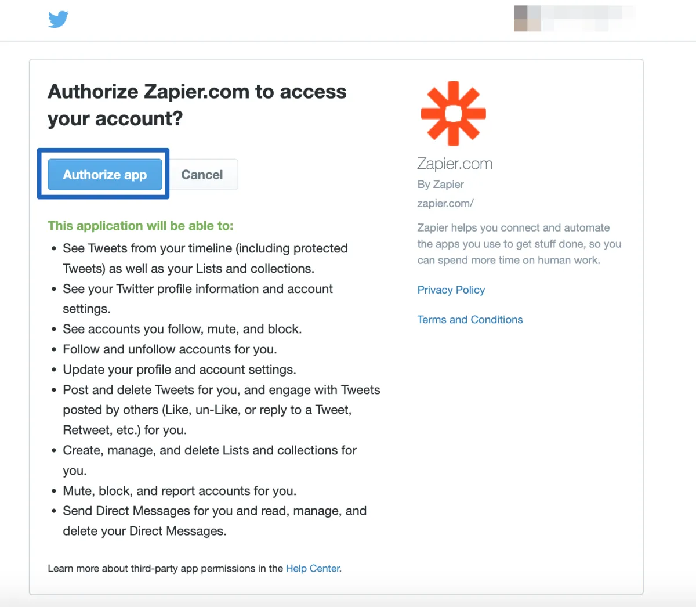Click the zapier.com/ website URL
696x607 pixels.
point(445,204)
